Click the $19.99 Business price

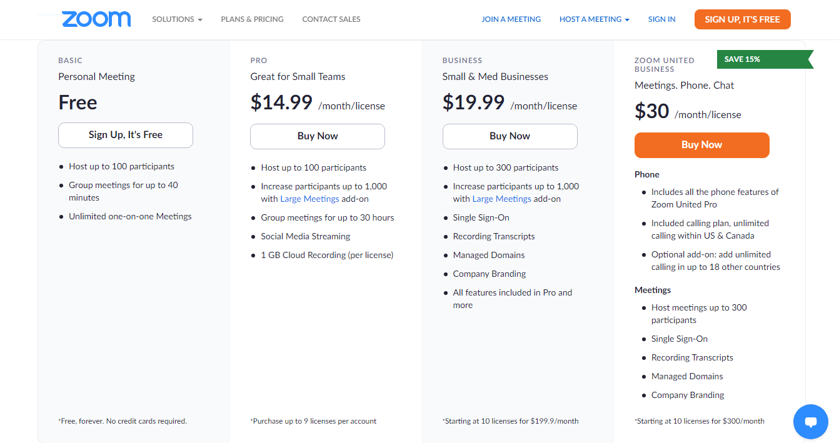pos(473,102)
